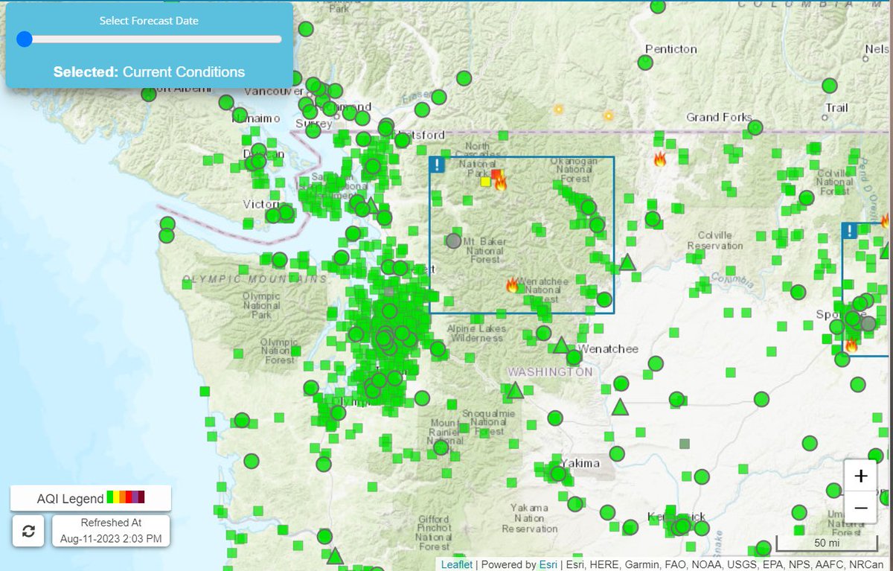The width and height of the screenshot is (893, 571).
Task: Click the Alpine Lakes Wilderness label
Action: click(476, 333)
